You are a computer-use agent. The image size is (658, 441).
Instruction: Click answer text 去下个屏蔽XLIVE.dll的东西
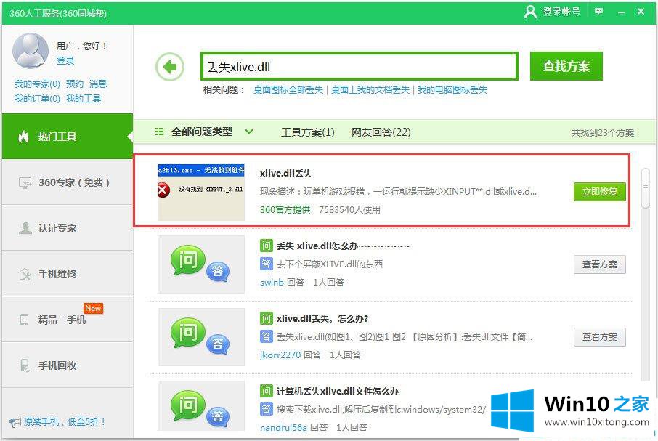[330, 264]
